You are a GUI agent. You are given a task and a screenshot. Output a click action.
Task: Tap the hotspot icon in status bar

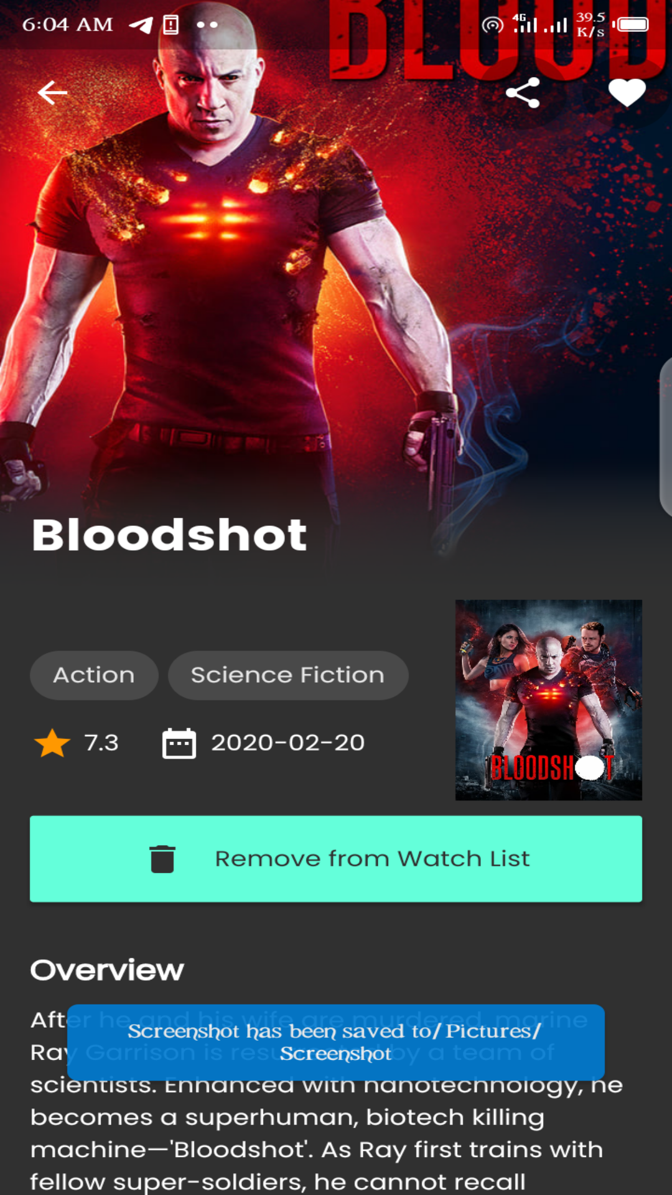coord(492,26)
